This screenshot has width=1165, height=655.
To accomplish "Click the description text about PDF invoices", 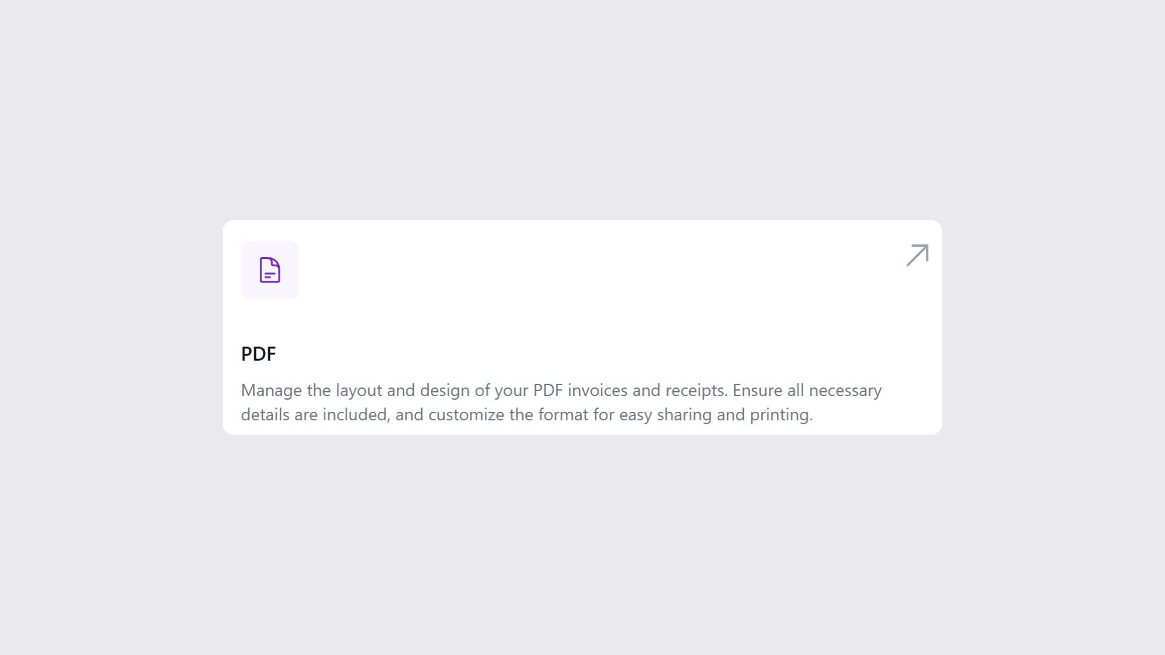I will coord(560,402).
